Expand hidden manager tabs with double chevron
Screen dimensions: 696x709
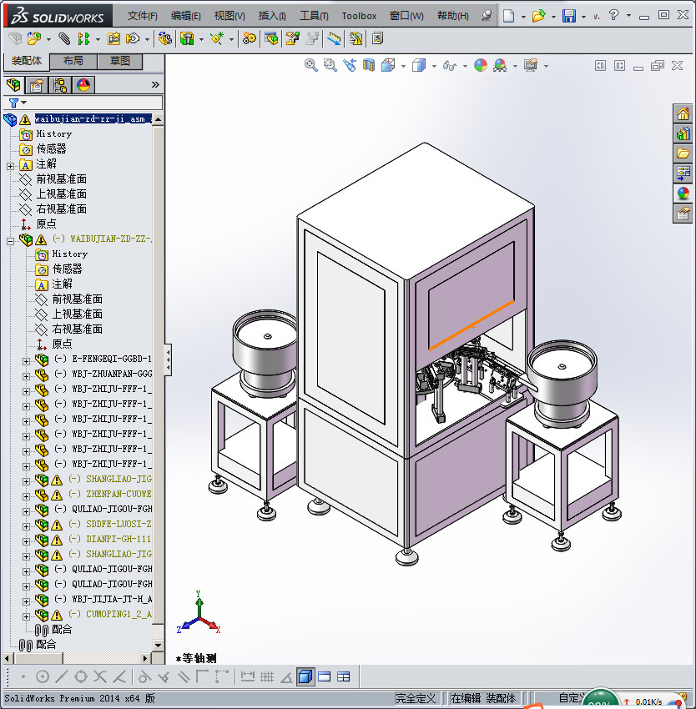click(x=155, y=84)
